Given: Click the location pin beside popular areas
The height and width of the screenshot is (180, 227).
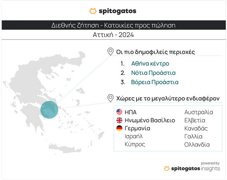Looking at the screenshot, I should [111, 52].
